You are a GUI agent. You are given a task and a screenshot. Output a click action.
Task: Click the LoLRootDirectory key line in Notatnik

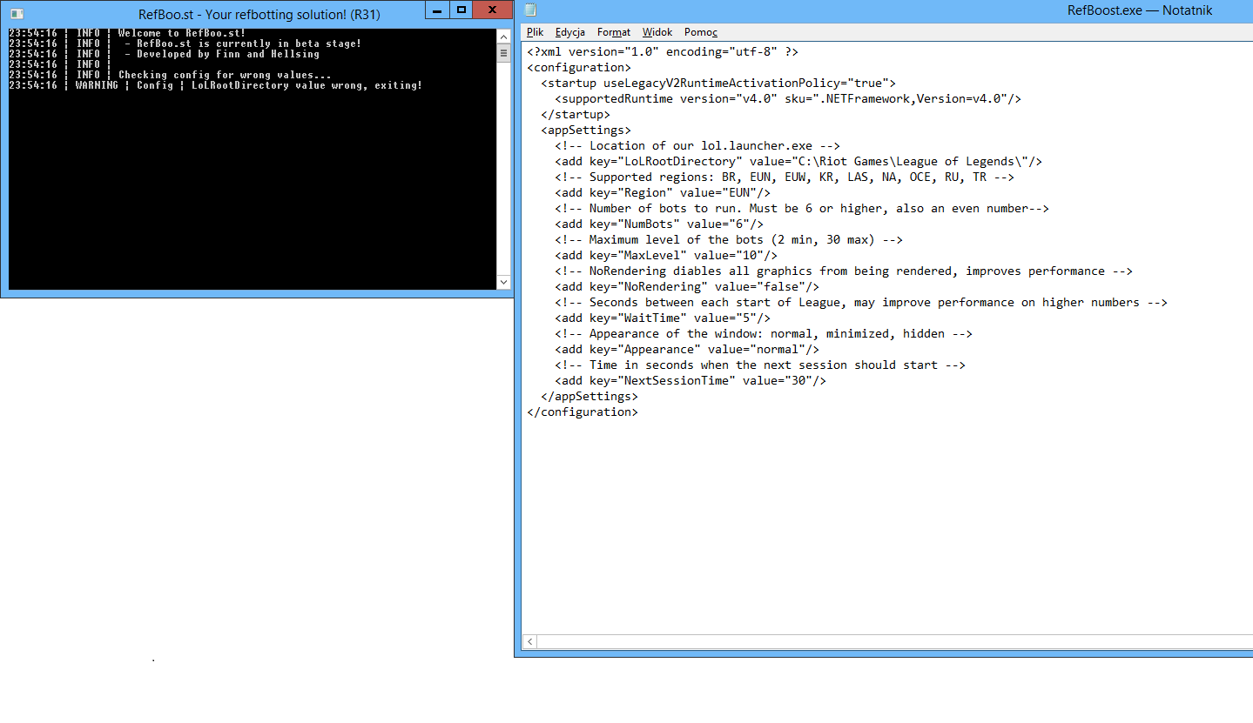pyautogui.click(x=798, y=162)
